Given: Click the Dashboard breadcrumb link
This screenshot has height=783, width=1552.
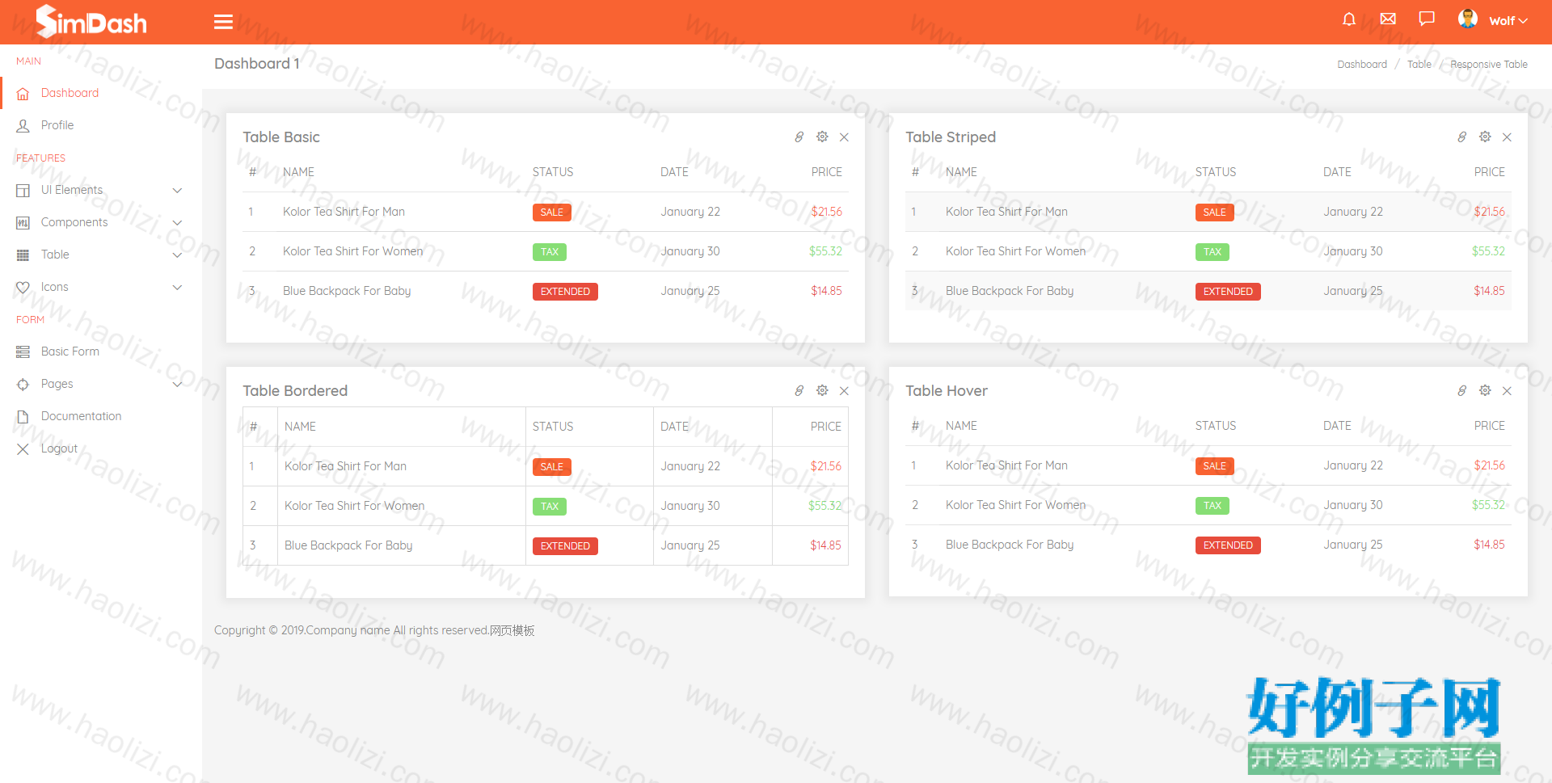Looking at the screenshot, I should pos(1362,65).
